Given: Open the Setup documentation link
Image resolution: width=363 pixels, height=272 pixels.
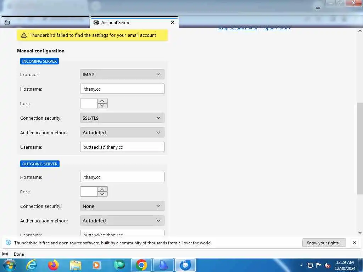Looking at the screenshot, I should tap(238, 28).
